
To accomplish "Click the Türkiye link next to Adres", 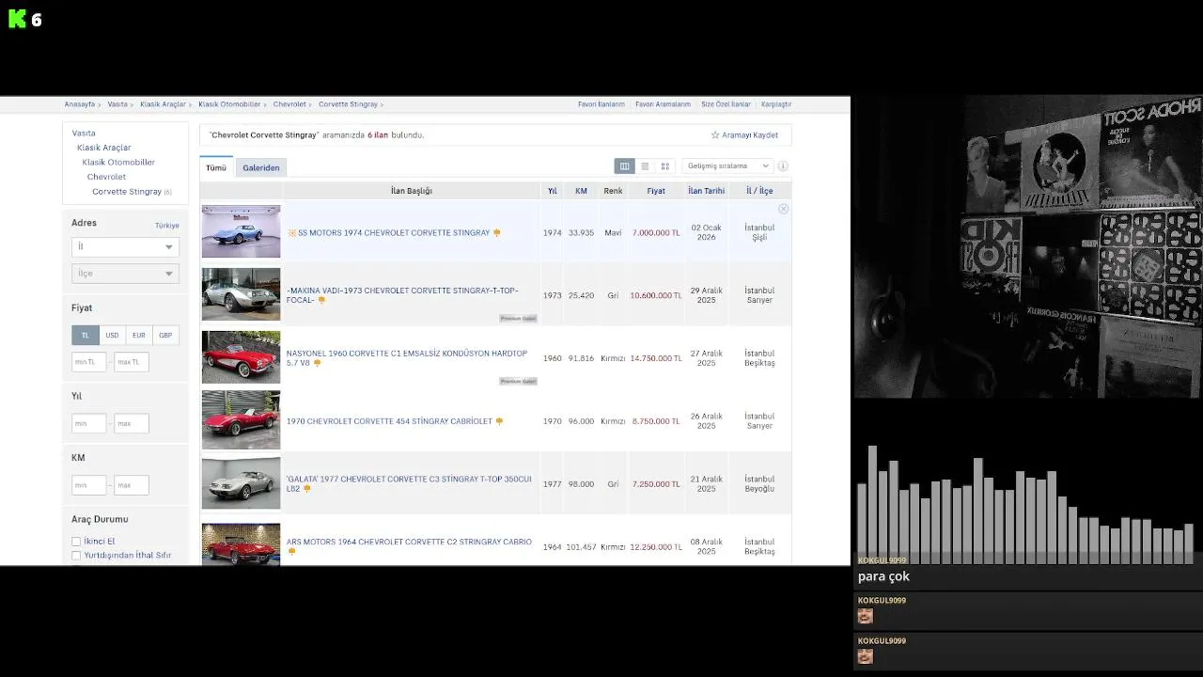I will (167, 226).
